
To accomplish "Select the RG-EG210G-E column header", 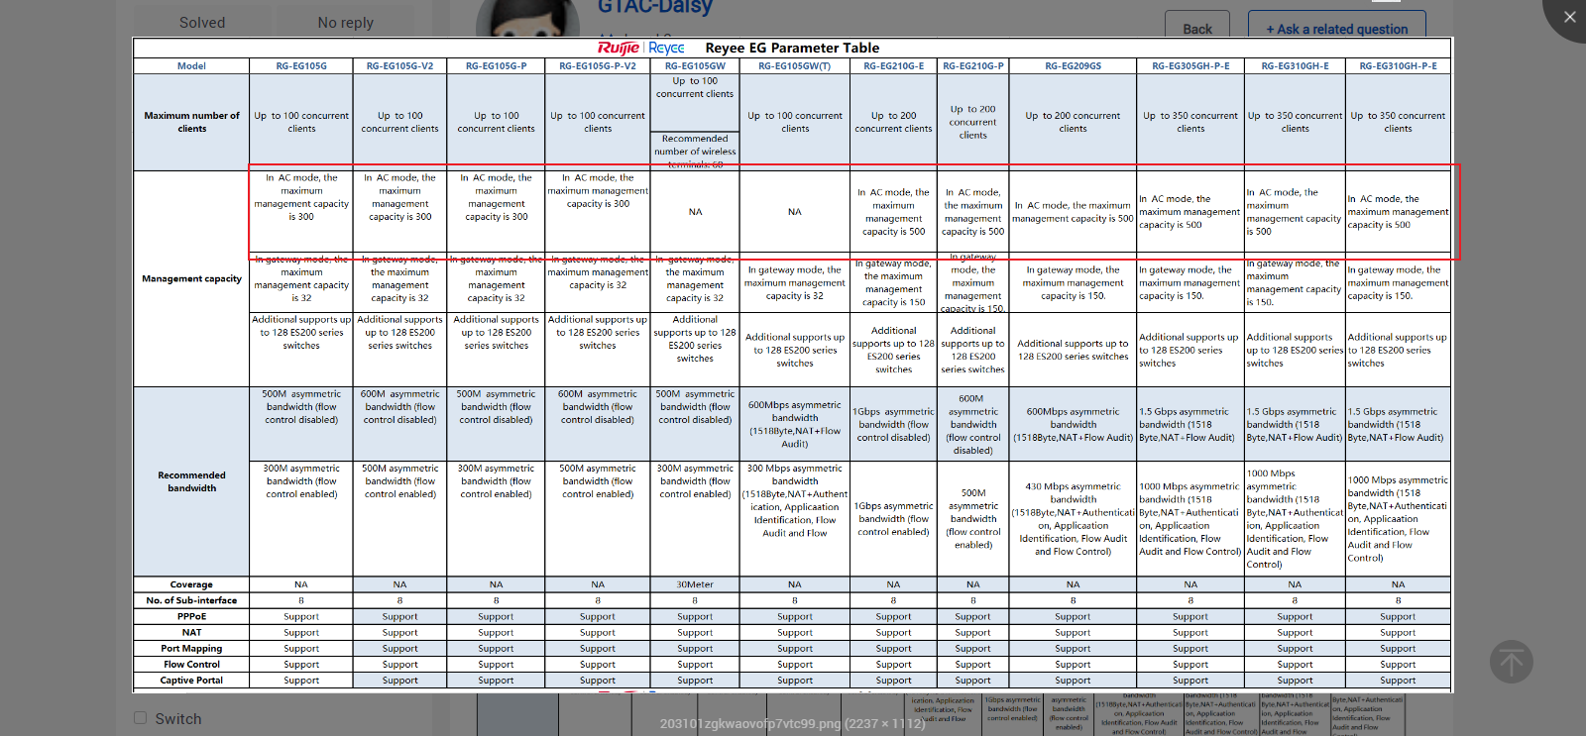I will click(893, 65).
